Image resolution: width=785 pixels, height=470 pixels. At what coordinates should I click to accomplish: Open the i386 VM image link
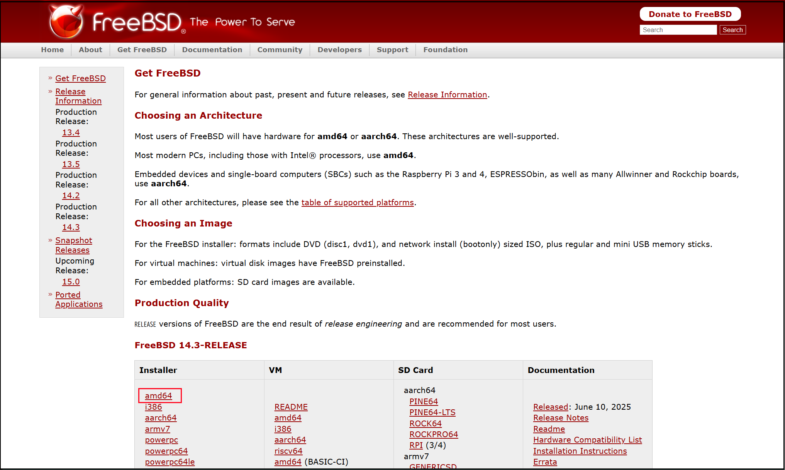point(283,429)
